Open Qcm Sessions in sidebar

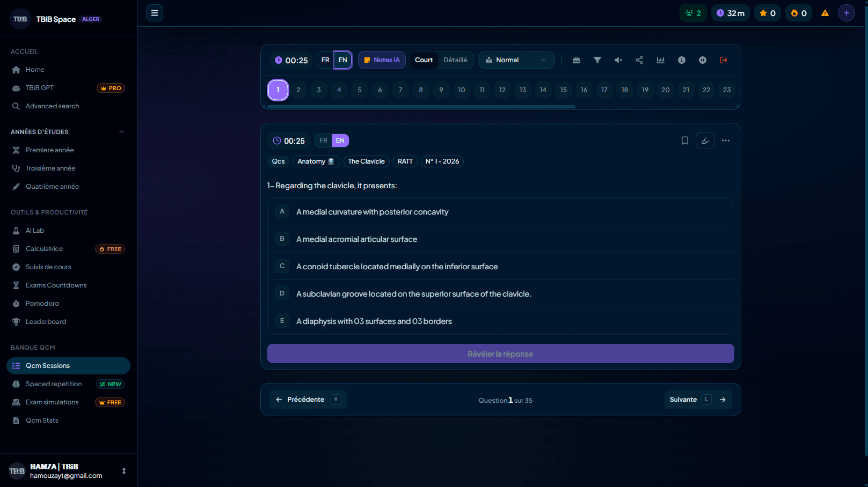coord(68,366)
